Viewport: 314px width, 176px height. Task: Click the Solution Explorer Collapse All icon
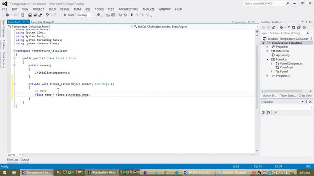point(299,28)
